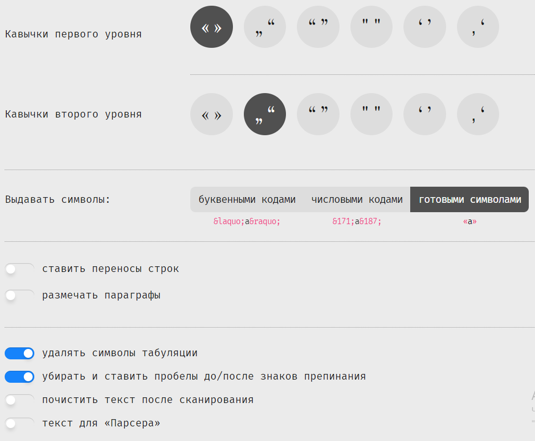This screenshot has height=441, width=535.
Task: Choose single ‘’ quotes for first level
Action: (x=425, y=27)
